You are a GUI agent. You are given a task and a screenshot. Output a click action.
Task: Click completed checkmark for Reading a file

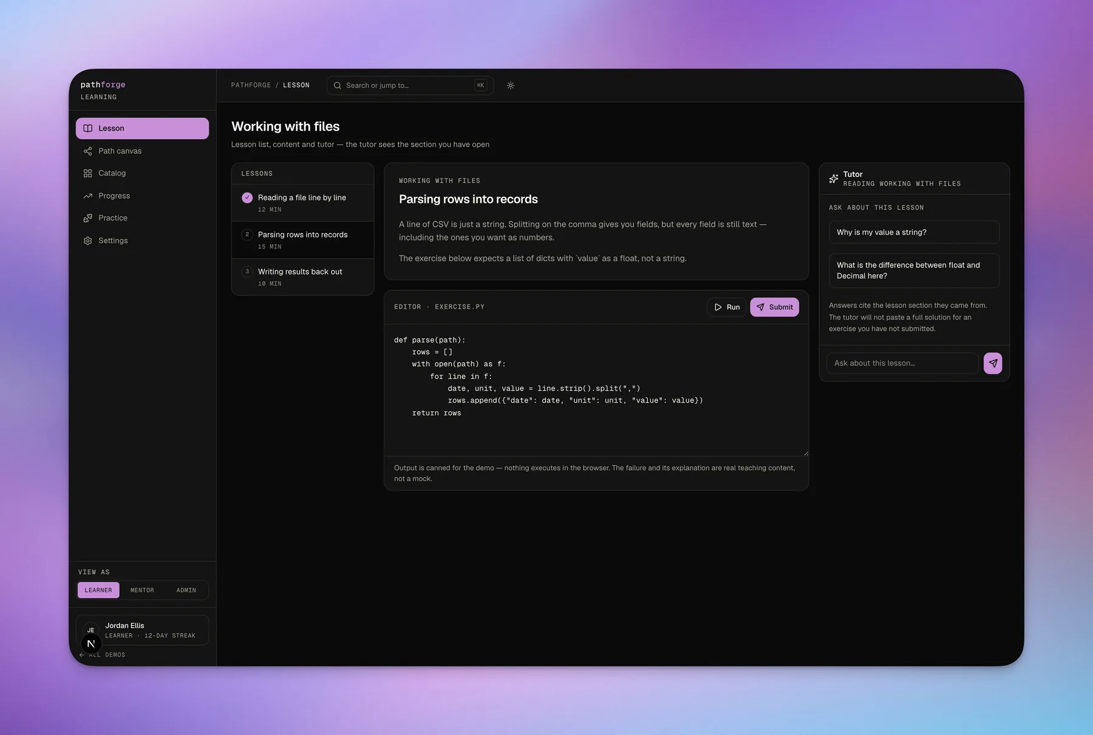click(247, 197)
